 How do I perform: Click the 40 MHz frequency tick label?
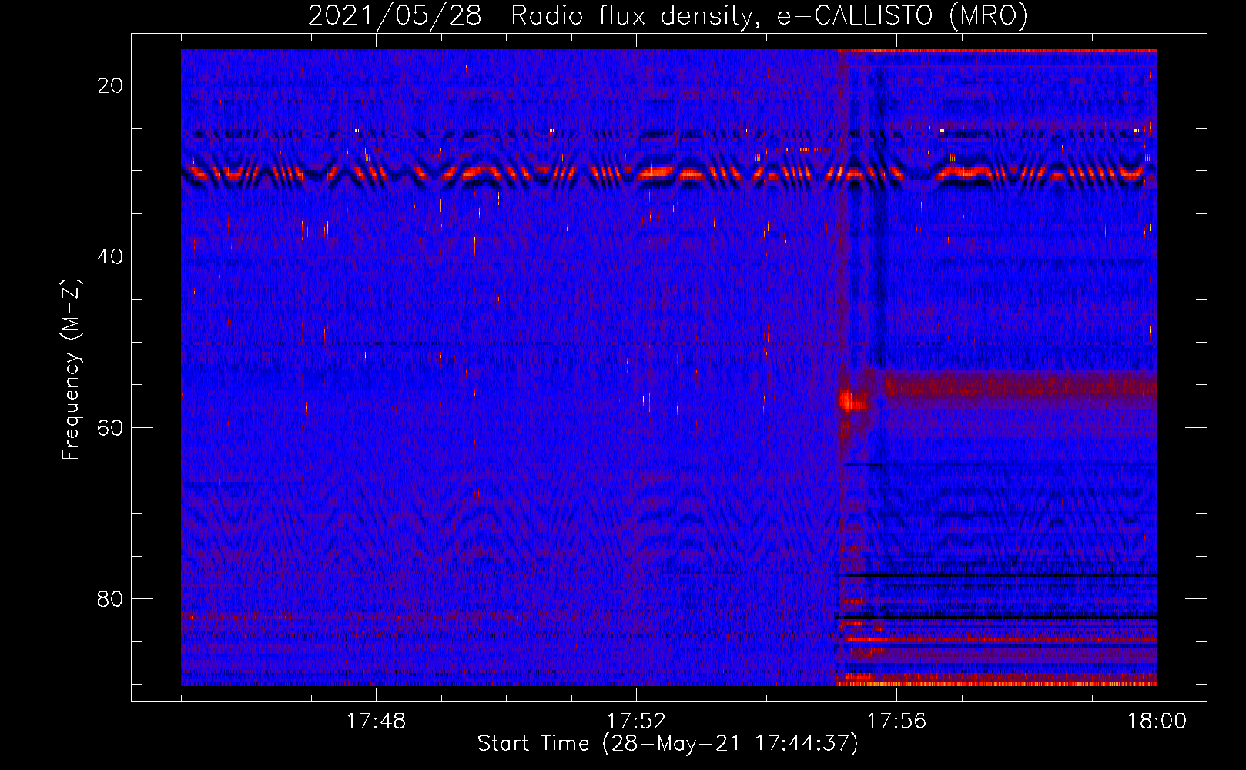pos(110,256)
